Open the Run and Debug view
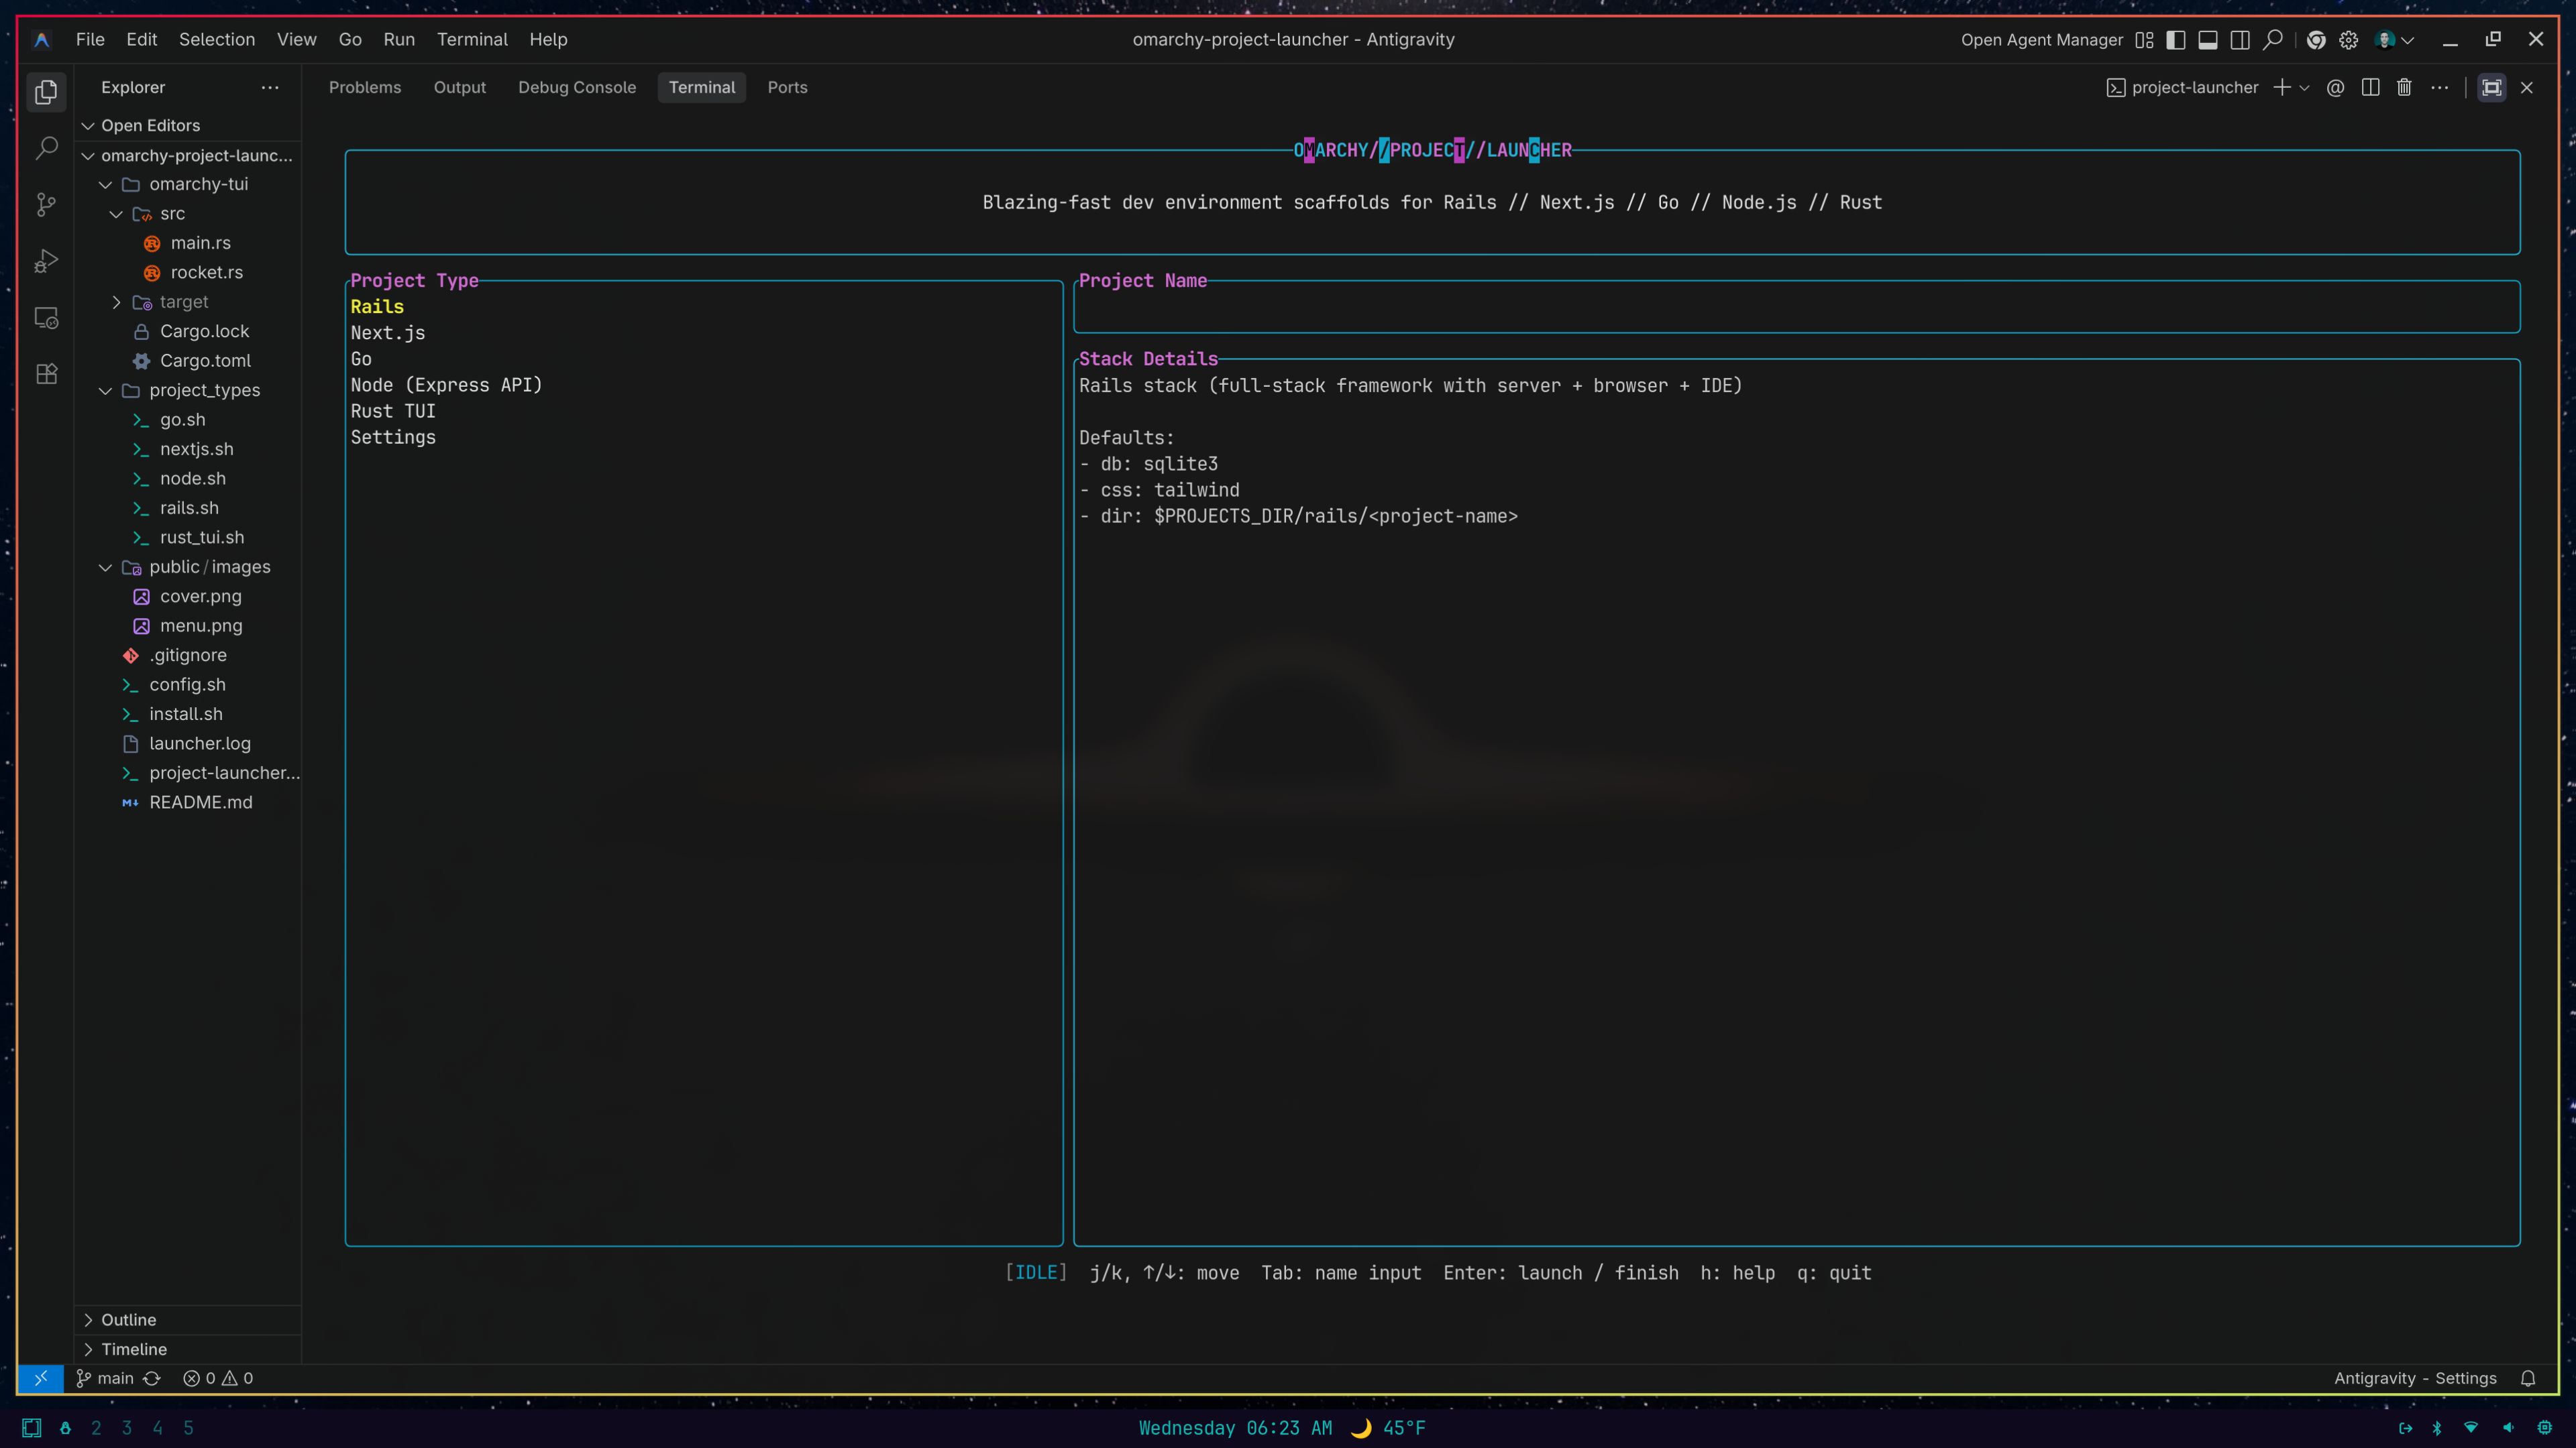This screenshot has height=1448, width=2576. tap(46, 261)
